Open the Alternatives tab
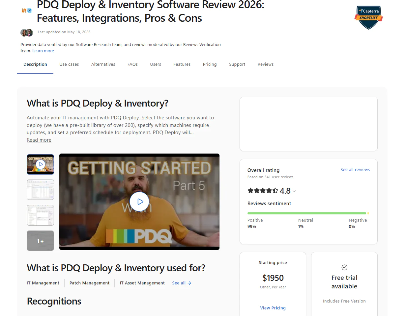The image size is (406, 316). [x=103, y=64]
